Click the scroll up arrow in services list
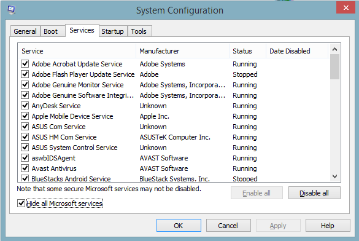The width and height of the screenshot is (359, 241). [x=334, y=49]
